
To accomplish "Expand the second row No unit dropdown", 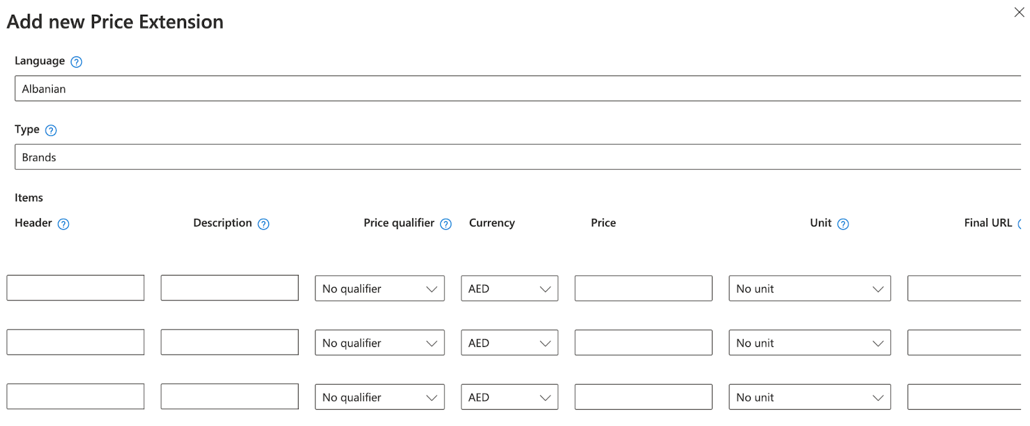I will (809, 343).
